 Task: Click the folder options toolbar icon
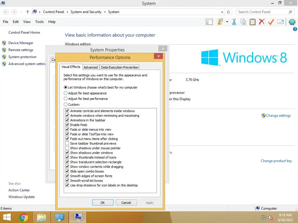coord(220,22)
